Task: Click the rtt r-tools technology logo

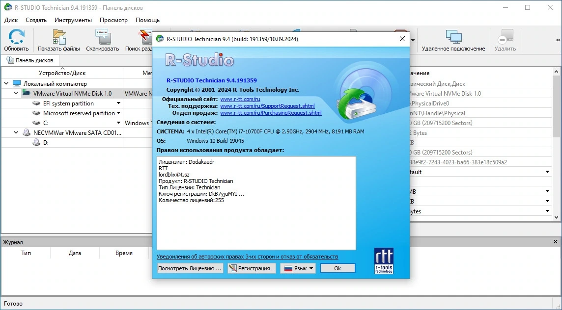Action: 384,261
